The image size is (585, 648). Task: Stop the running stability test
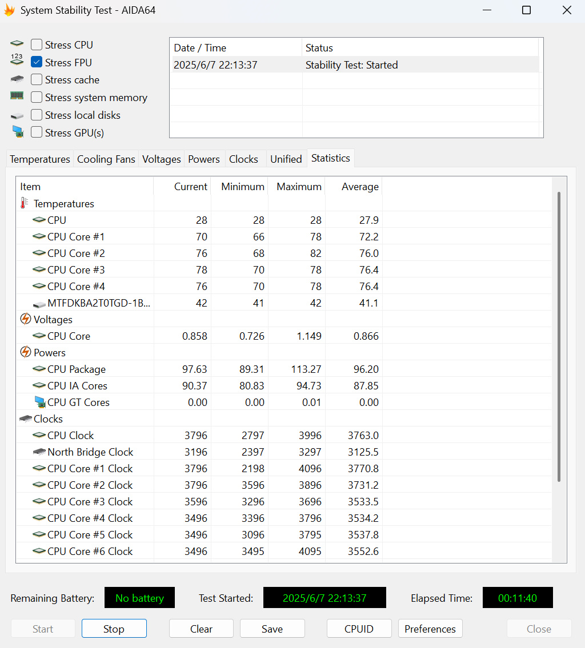(x=114, y=629)
